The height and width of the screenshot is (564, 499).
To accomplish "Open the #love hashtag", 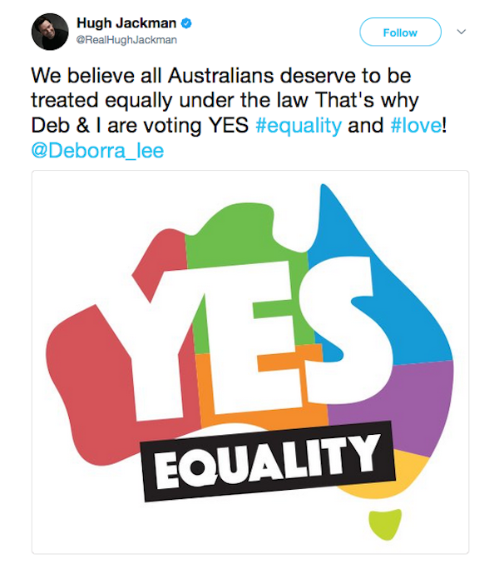I will pos(417,125).
